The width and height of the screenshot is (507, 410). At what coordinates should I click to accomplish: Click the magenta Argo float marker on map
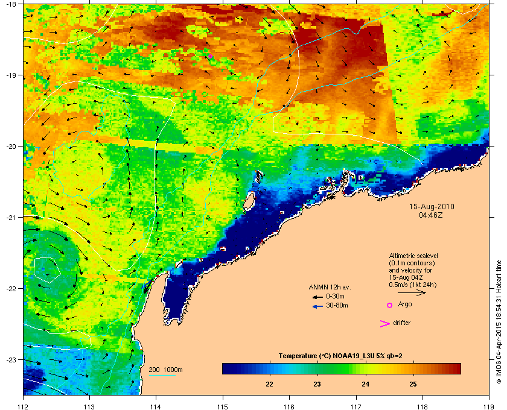pos(210,56)
